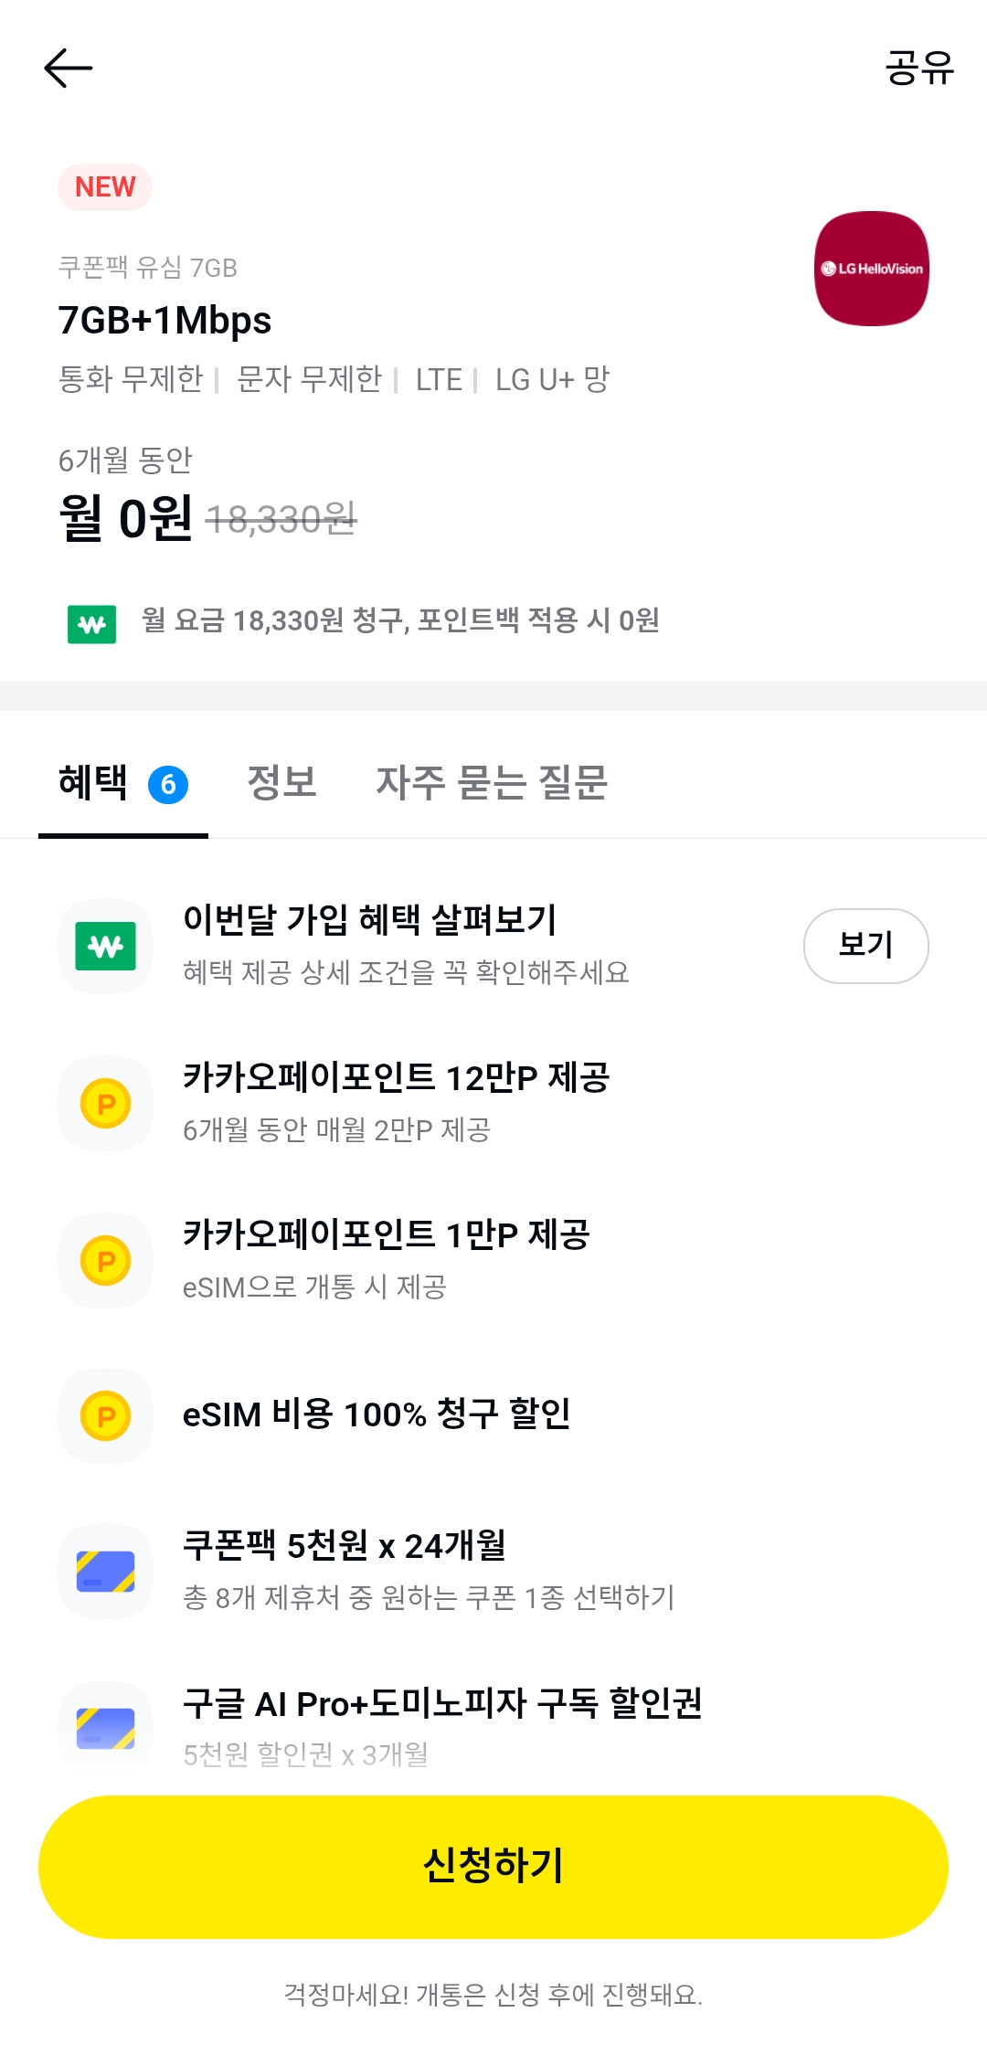The width and height of the screenshot is (987, 2055).
Task: Tap the green won icon for 이번달 가입 혜택
Action: tap(106, 946)
